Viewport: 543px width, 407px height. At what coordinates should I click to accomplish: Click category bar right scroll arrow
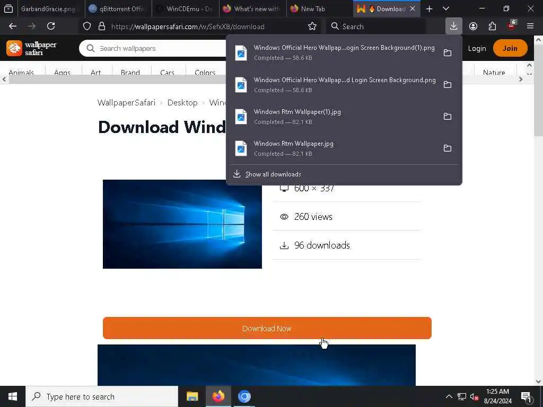click(521, 79)
